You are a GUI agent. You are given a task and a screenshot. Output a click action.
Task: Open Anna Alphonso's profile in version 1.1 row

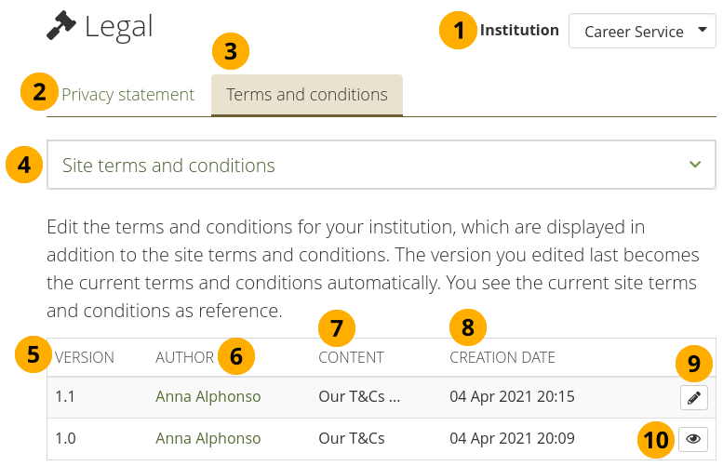[208, 397]
